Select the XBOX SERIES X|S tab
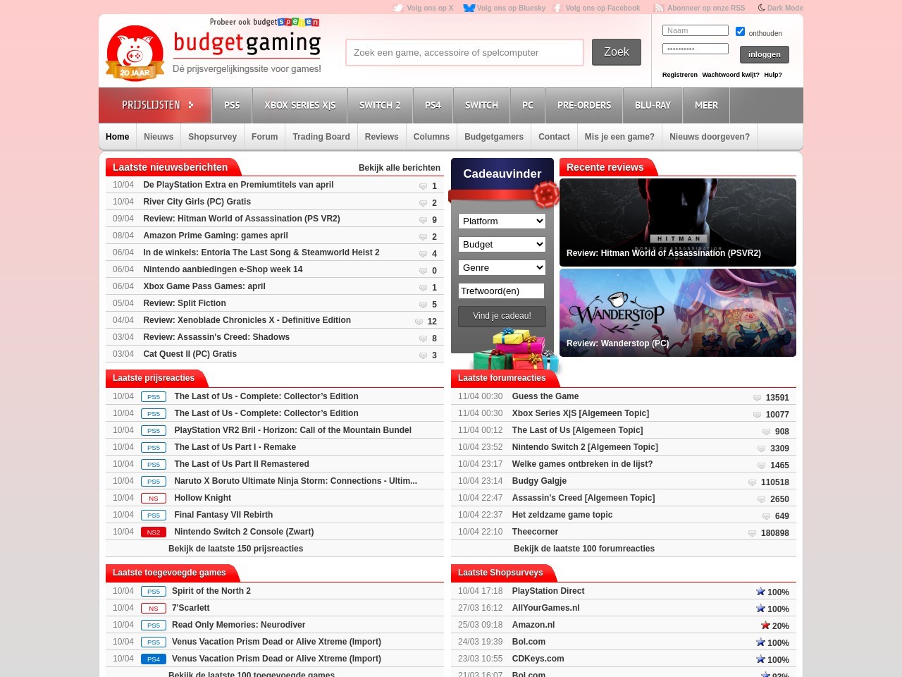The width and height of the screenshot is (902, 677). click(299, 105)
